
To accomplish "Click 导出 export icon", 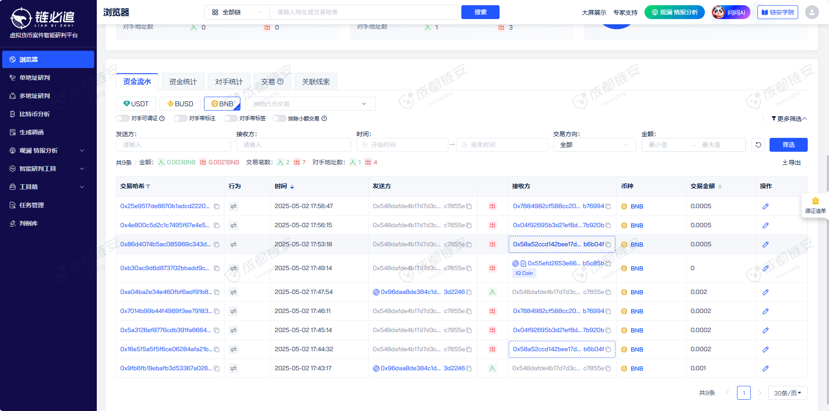I will (x=791, y=163).
